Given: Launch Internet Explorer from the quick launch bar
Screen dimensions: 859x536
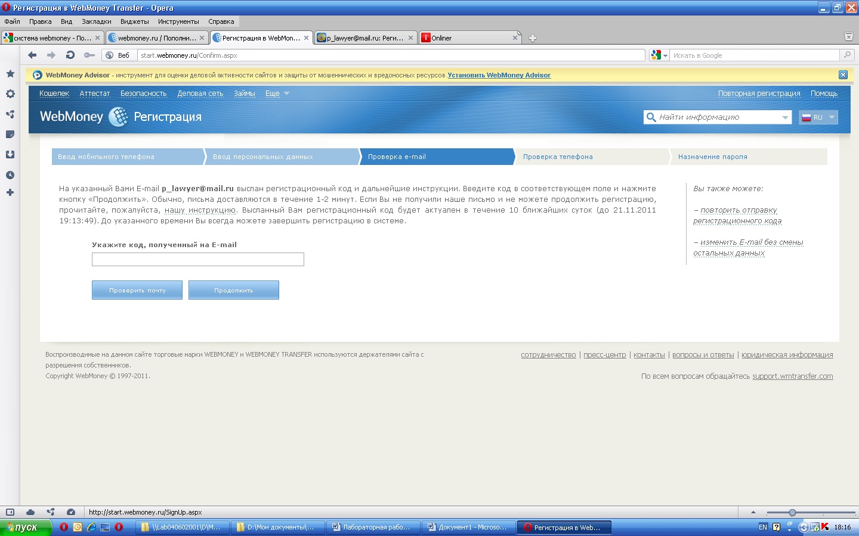Looking at the screenshot, I should click(x=91, y=527).
